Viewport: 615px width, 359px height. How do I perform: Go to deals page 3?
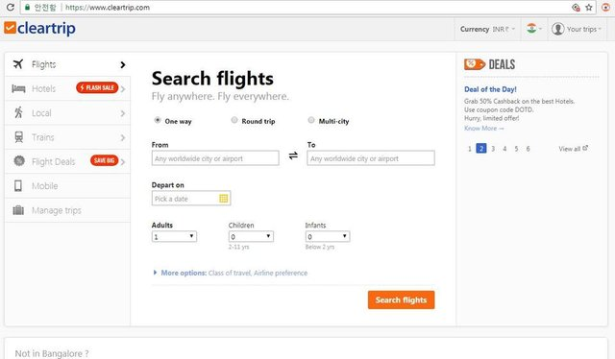(x=493, y=149)
